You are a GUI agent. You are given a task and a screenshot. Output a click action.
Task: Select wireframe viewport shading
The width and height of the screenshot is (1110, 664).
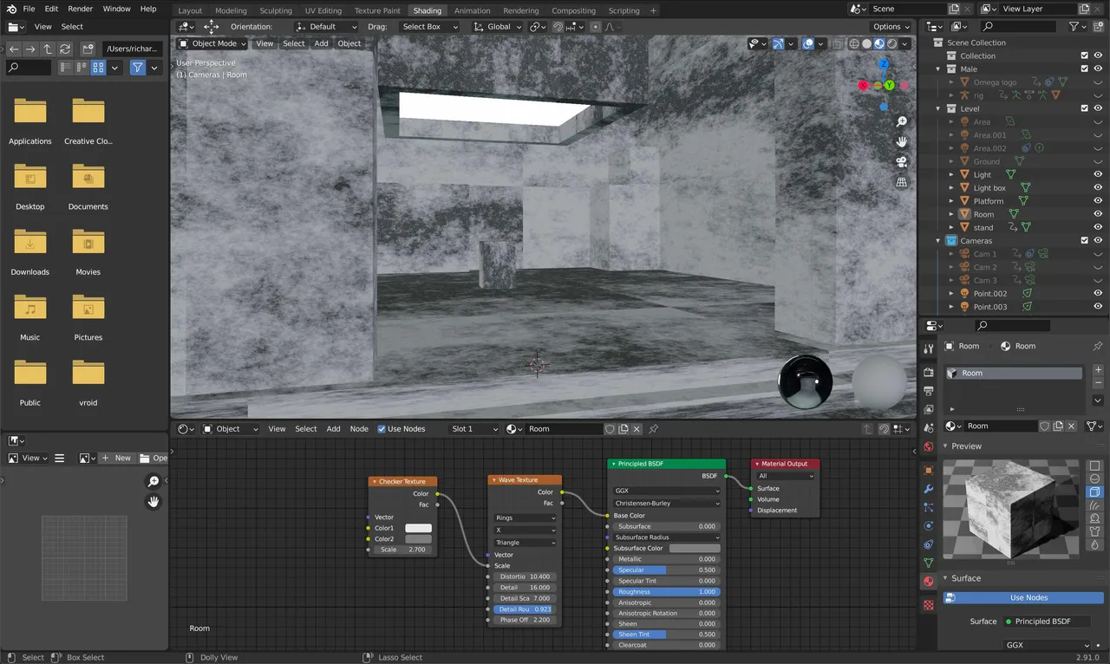[854, 43]
